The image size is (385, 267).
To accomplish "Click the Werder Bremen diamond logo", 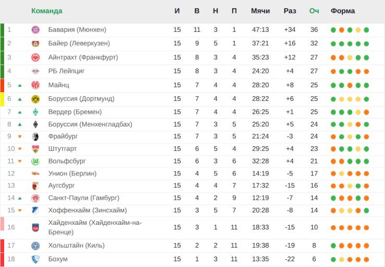I will [35, 112].
